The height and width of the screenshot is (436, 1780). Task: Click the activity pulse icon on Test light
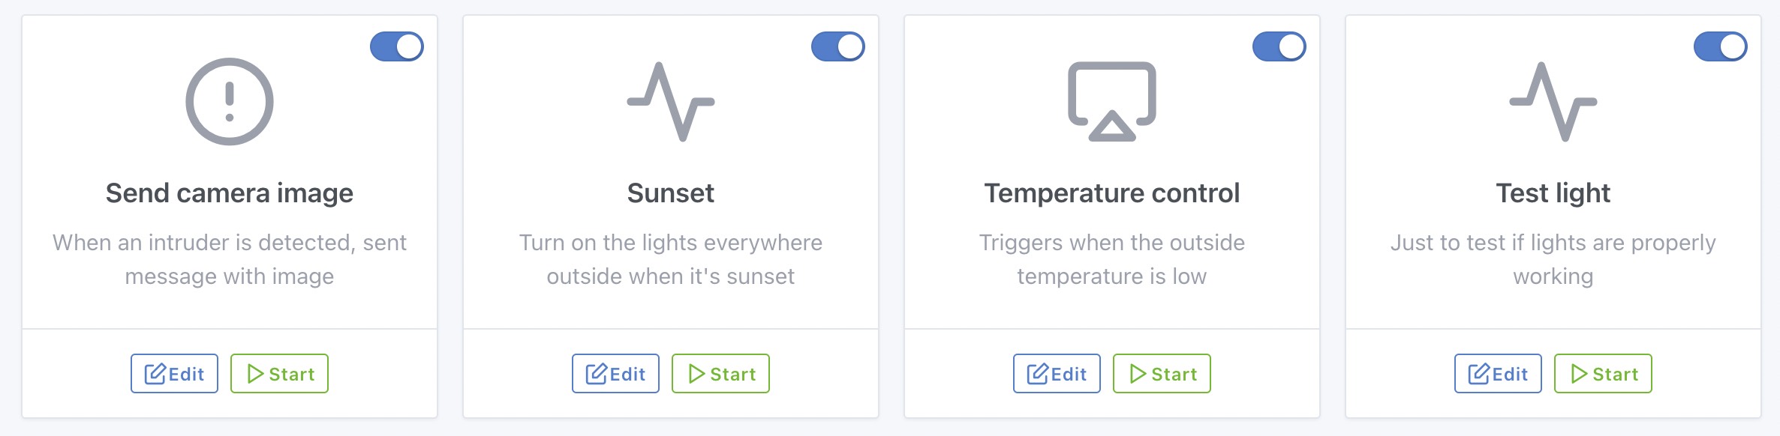tap(1553, 102)
